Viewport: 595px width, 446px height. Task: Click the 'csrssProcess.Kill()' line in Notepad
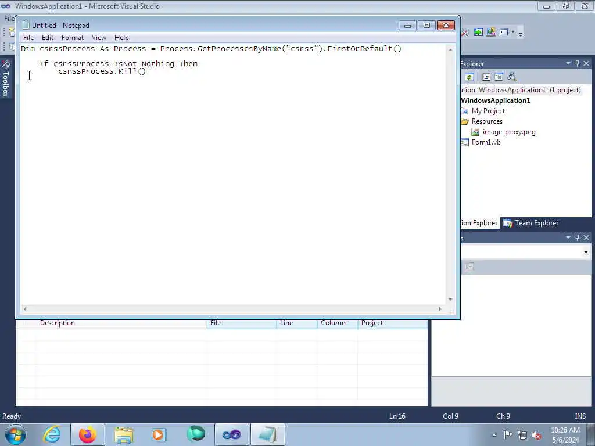tap(102, 71)
